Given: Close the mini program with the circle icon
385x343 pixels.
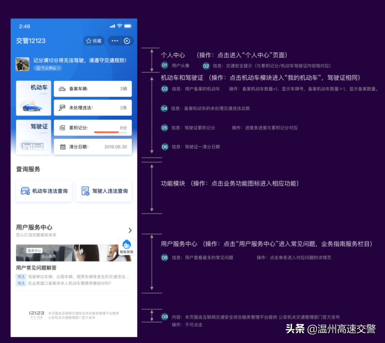Looking at the screenshot, I should pos(127,41).
